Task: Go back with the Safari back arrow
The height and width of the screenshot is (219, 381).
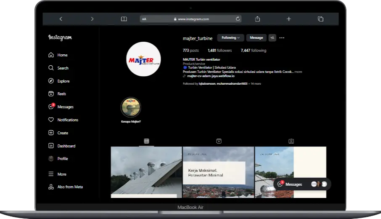Action: [61, 19]
